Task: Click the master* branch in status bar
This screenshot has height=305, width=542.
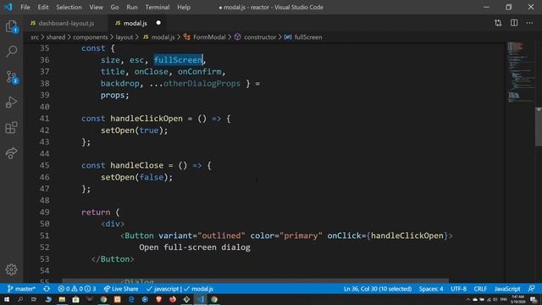Action: 21,289
